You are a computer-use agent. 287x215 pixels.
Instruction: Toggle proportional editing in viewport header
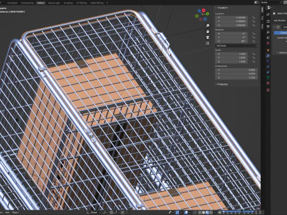click(123, 213)
